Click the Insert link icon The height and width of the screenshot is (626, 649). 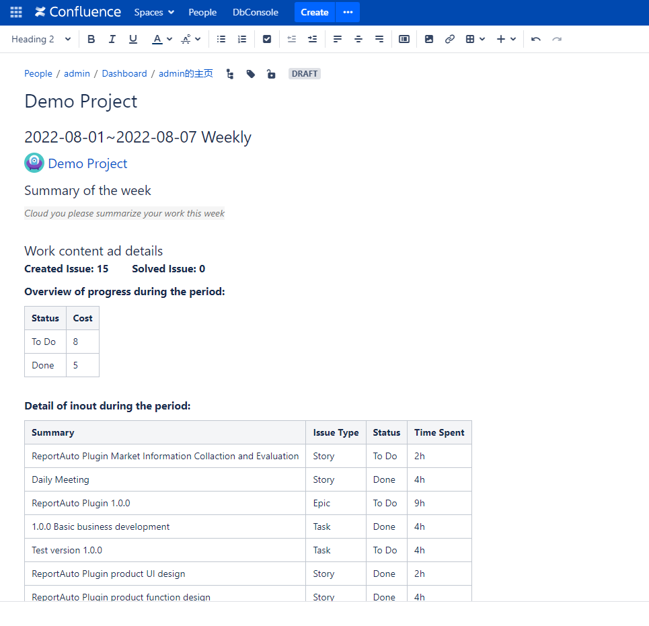tap(450, 39)
